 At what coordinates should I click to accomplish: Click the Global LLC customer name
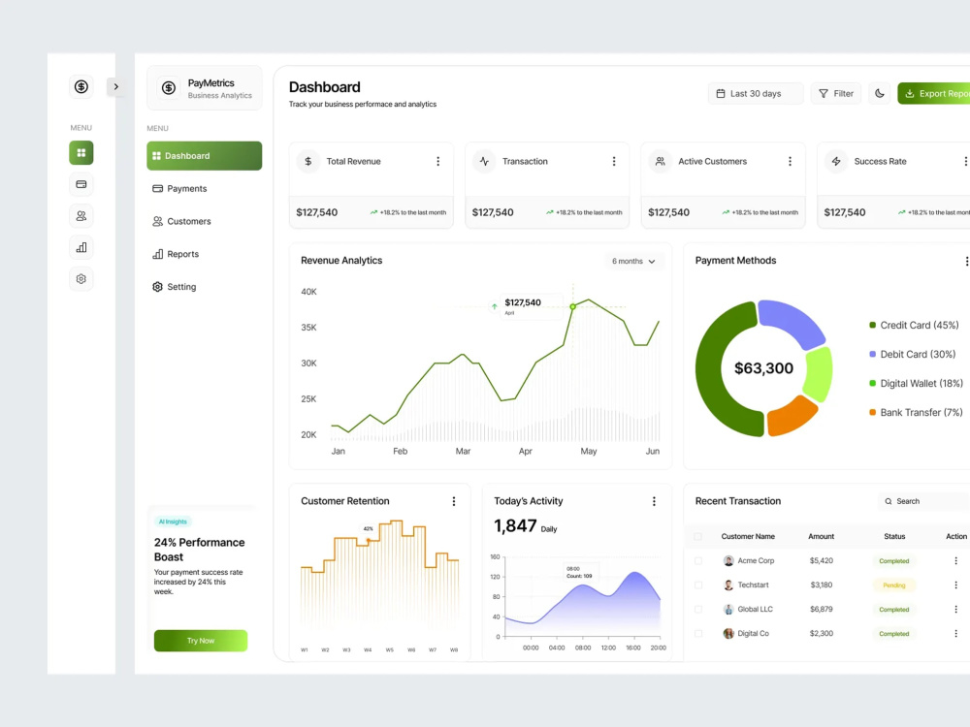[x=755, y=610]
